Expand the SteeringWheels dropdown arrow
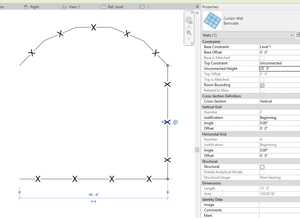 [x=189, y=26]
